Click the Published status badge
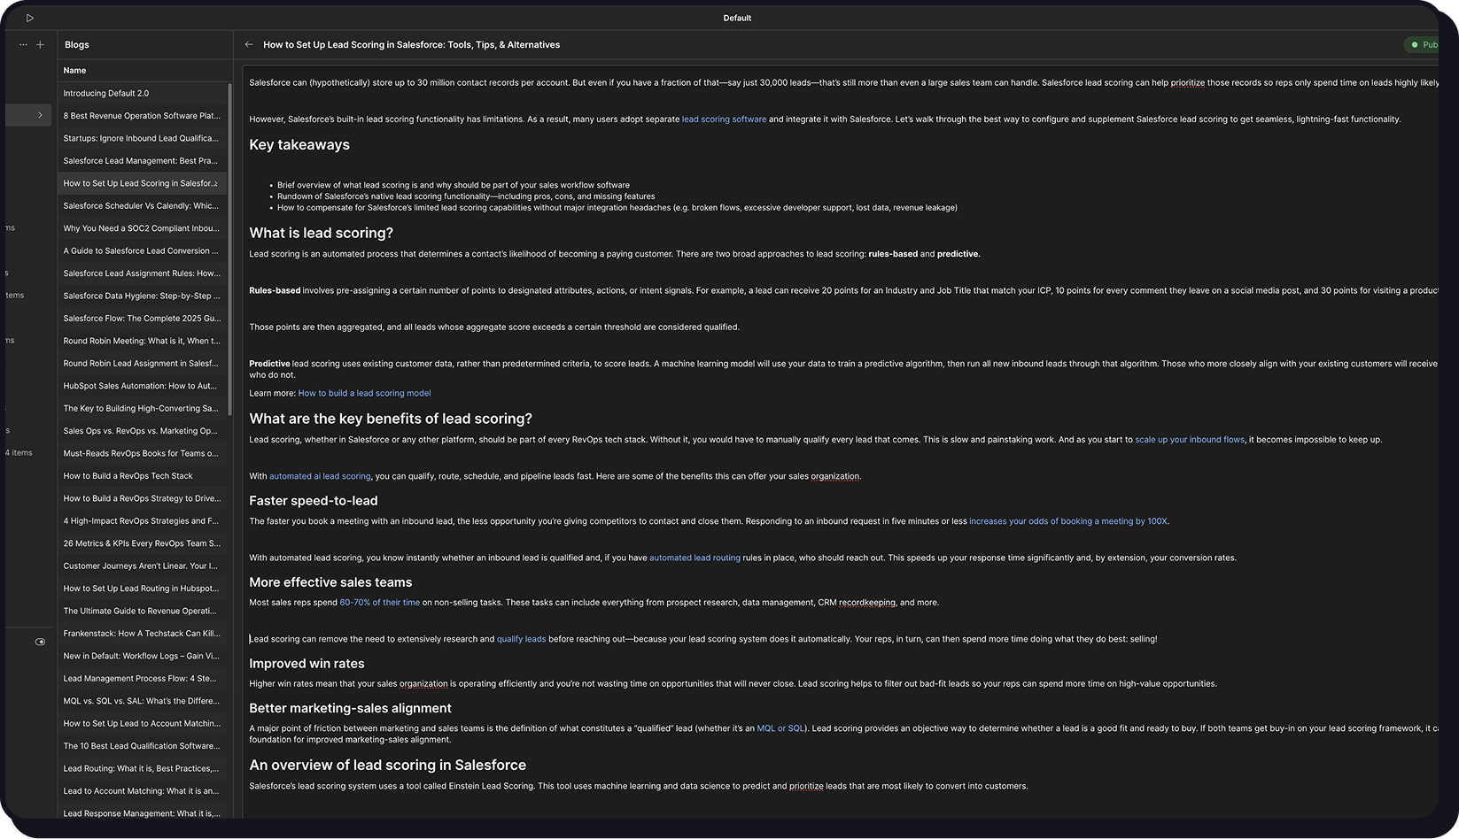Viewport: 1459px width, 839px height. tap(1423, 44)
